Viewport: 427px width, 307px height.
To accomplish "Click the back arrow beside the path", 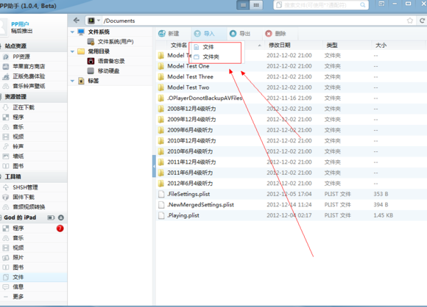I will 77,21.
